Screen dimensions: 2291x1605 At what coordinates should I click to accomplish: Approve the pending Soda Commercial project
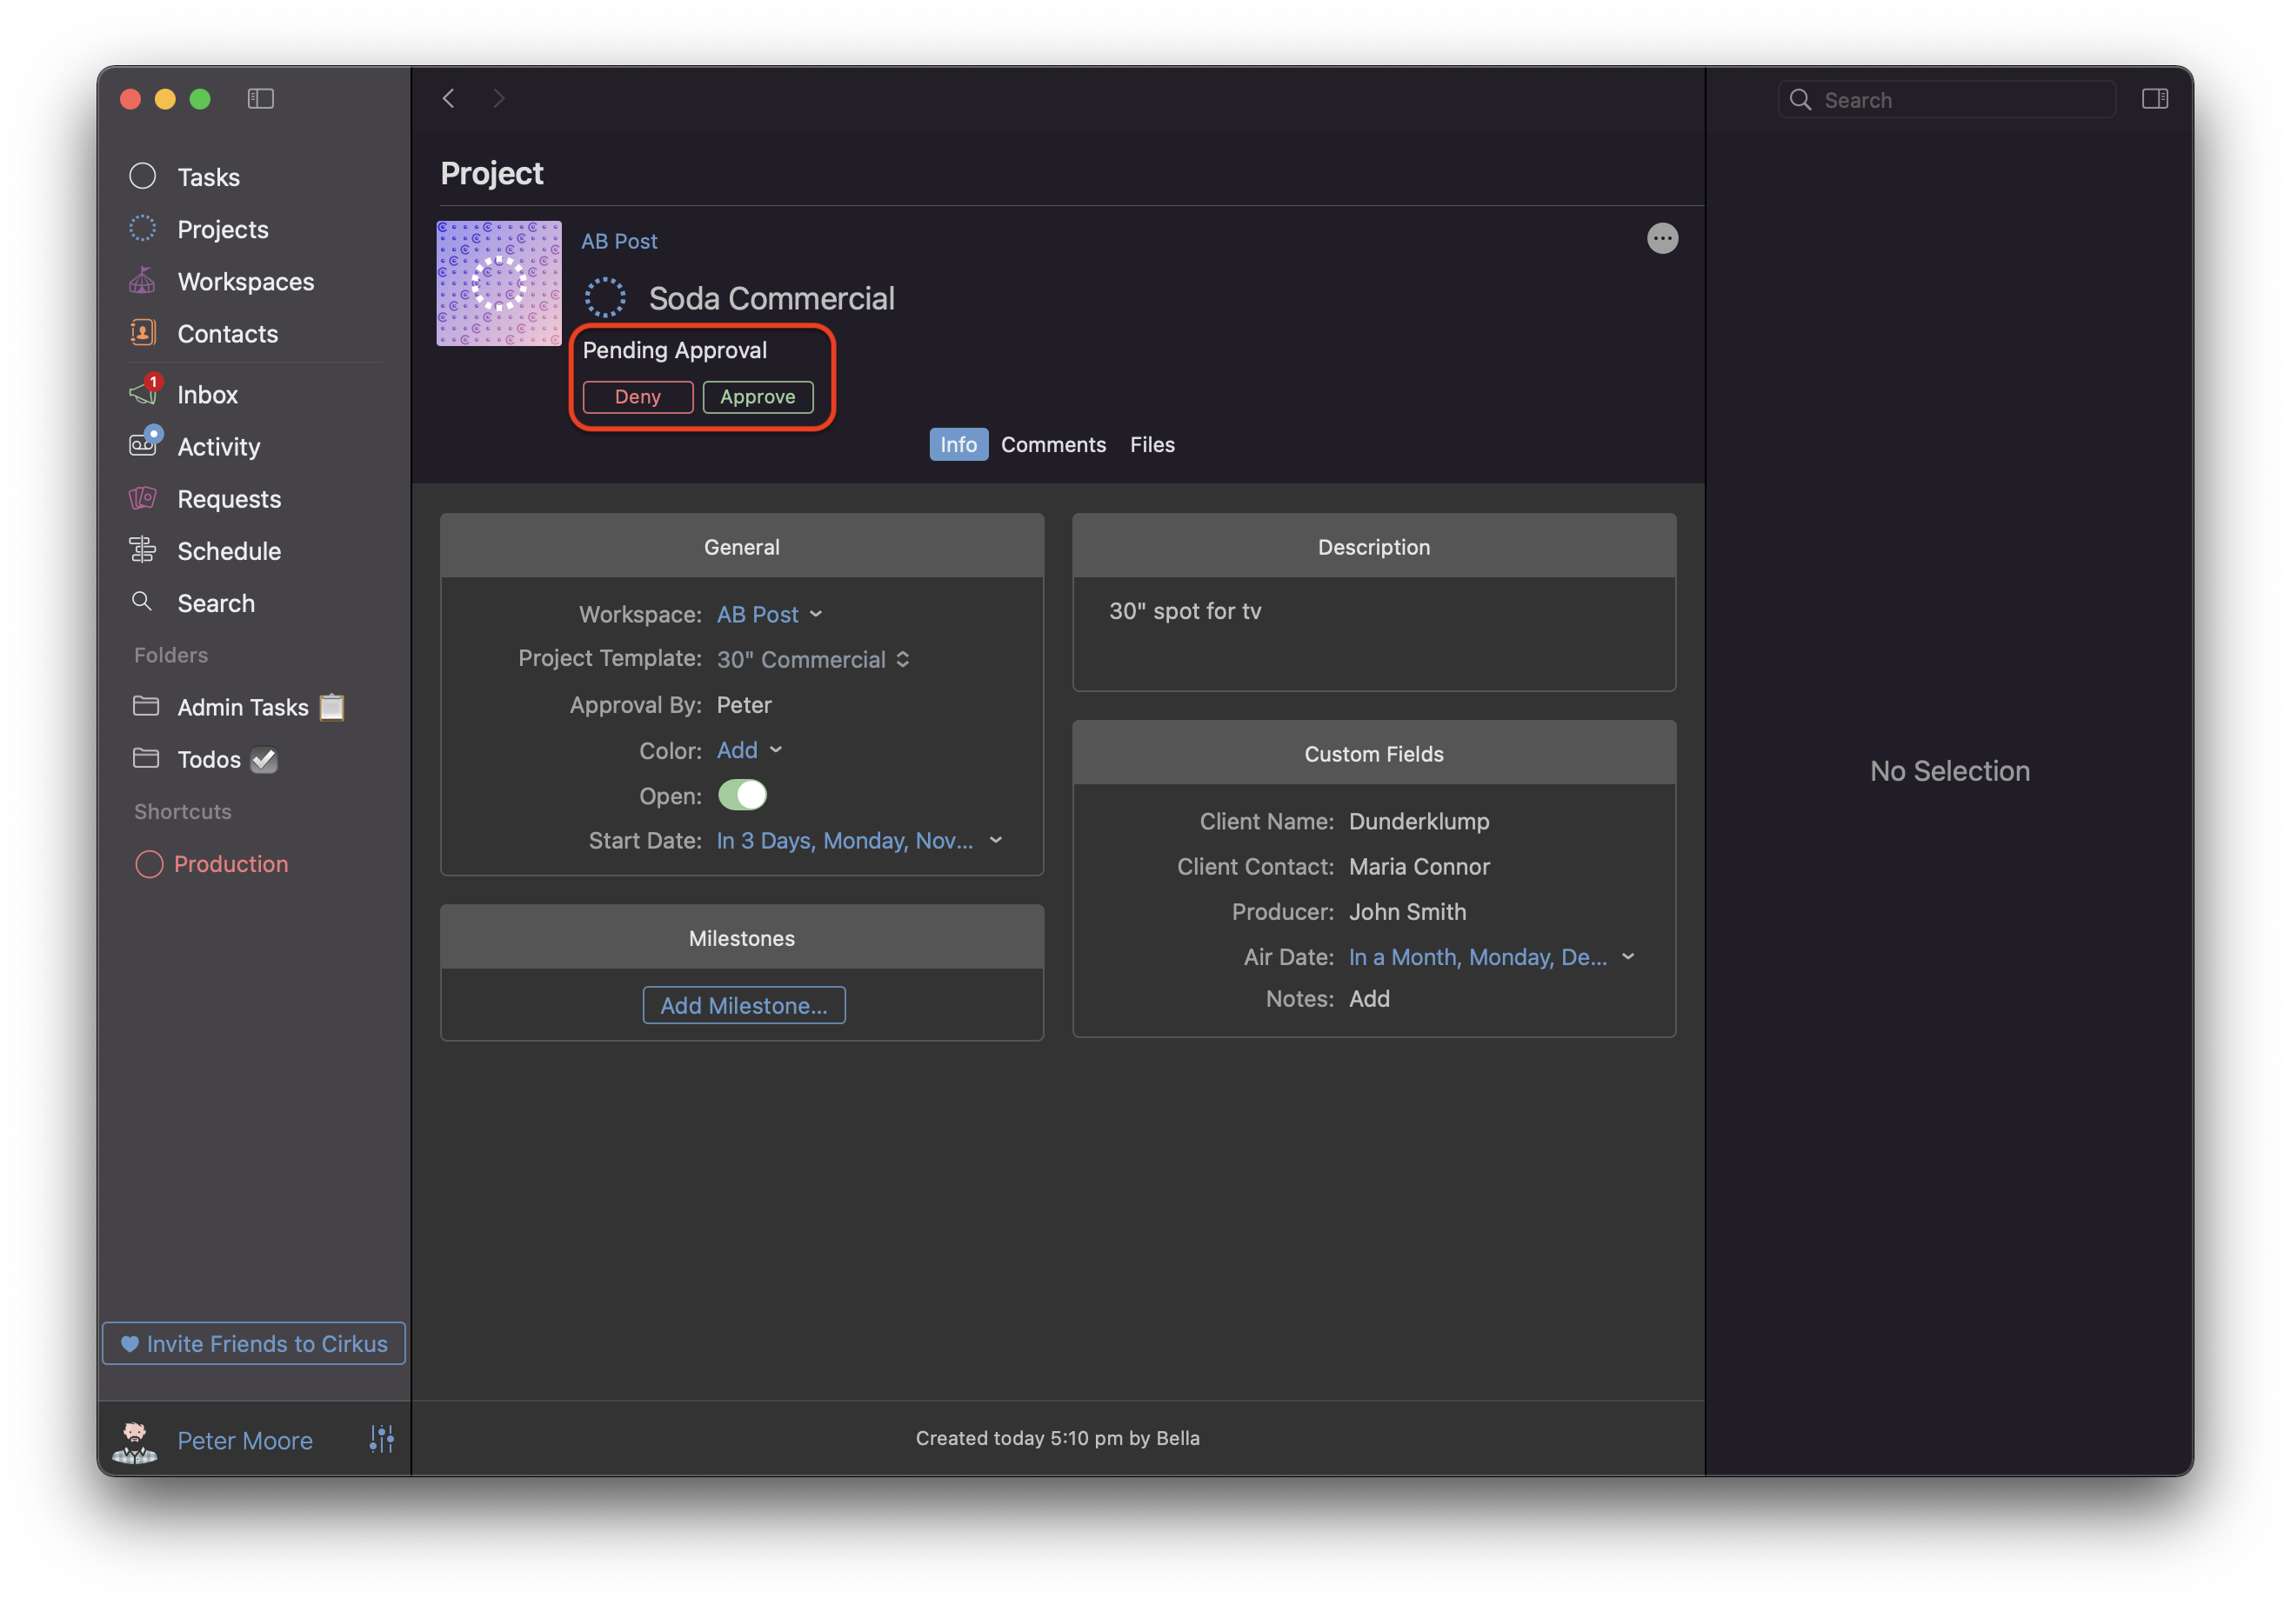pos(758,397)
